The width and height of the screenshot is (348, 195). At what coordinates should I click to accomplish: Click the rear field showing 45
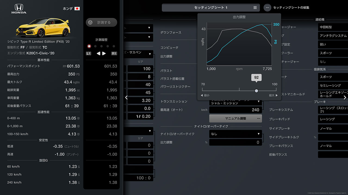pos(141,92)
